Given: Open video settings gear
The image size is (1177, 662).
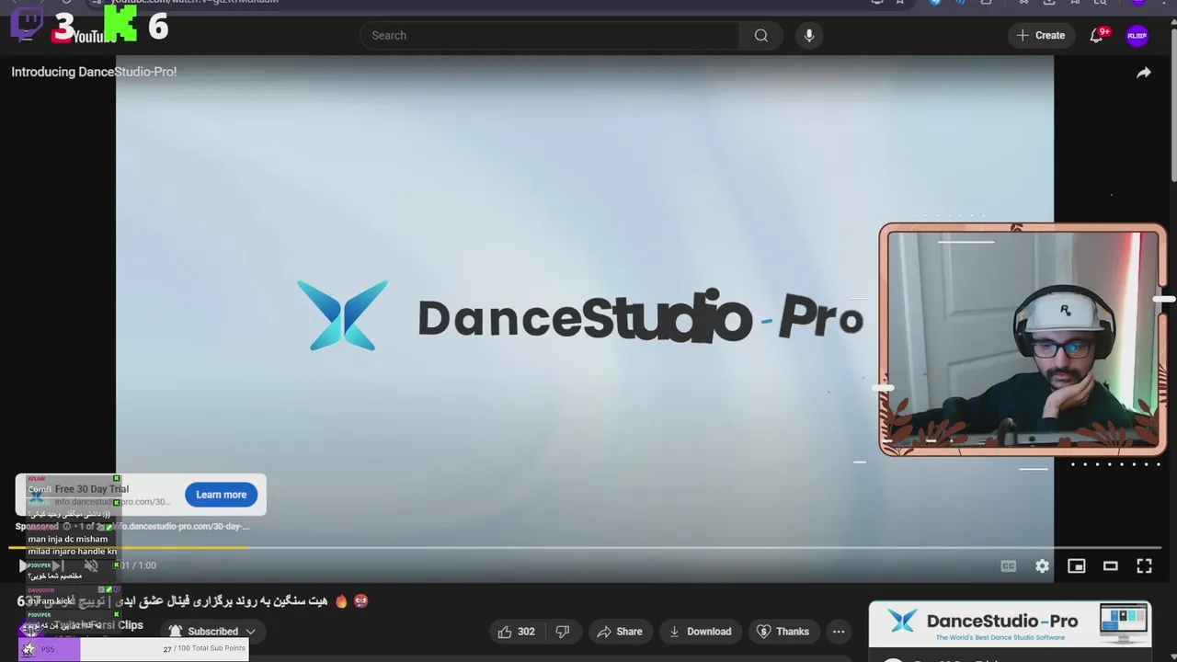Looking at the screenshot, I should [x=1042, y=565].
